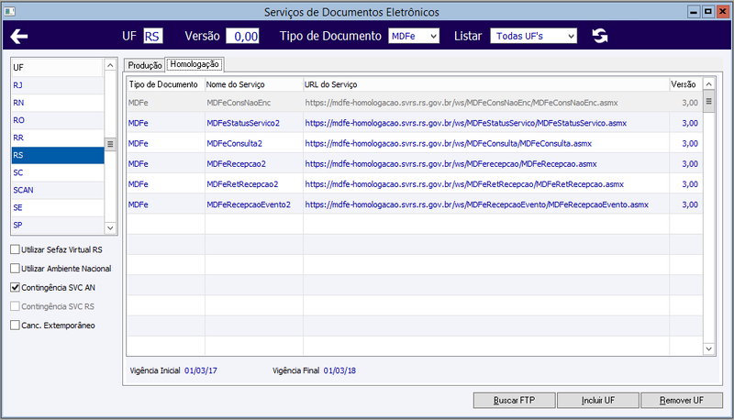Click the Versão field showing 0,00
This screenshot has height=420, width=734.
(x=242, y=36)
